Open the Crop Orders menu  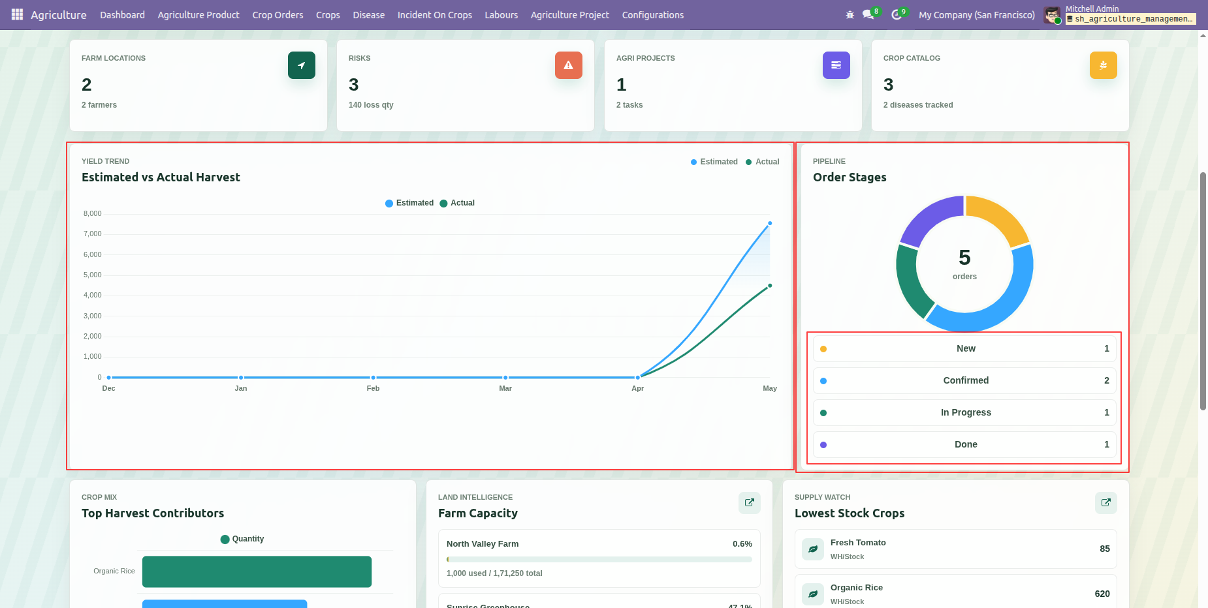pyautogui.click(x=278, y=15)
